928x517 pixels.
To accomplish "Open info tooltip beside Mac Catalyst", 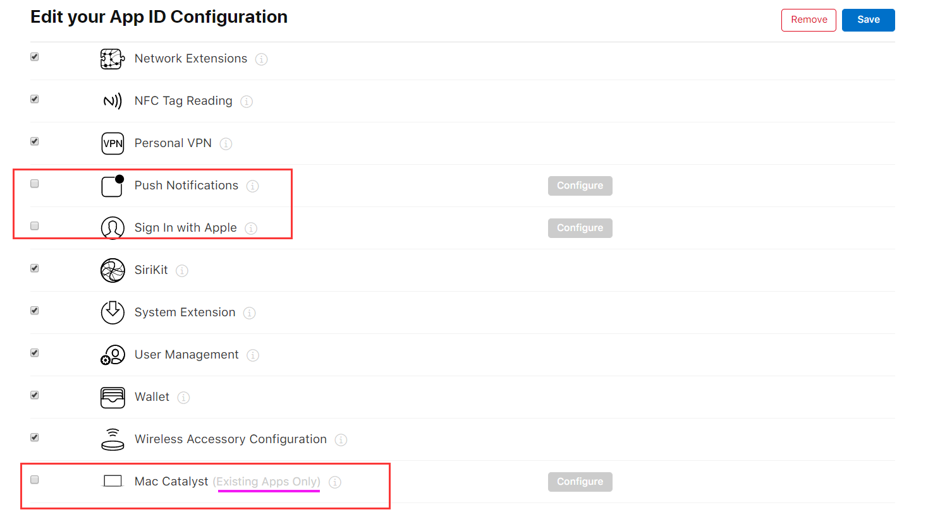I will [x=335, y=482].
